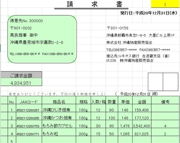Click the customer name 高良商事 御中
The width and height of the screenshot is (180, 143).
(x=24, y=35)
